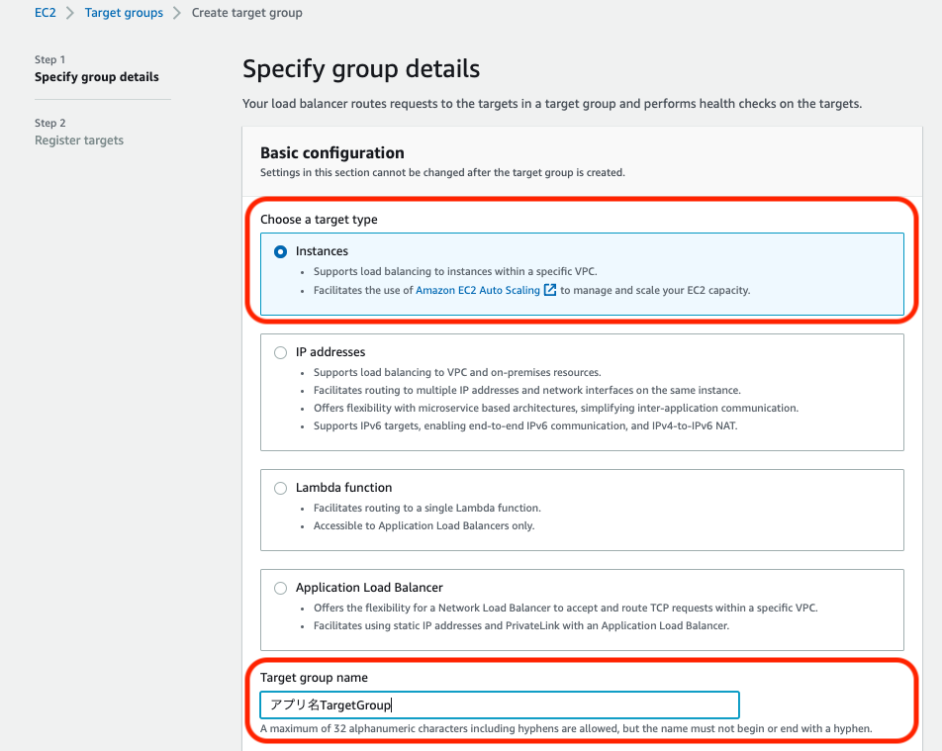The height and width of the screenshot is (751, 942).
Task: Go to EC2 via breadcrumb link
Action: (x=46, y=13)
